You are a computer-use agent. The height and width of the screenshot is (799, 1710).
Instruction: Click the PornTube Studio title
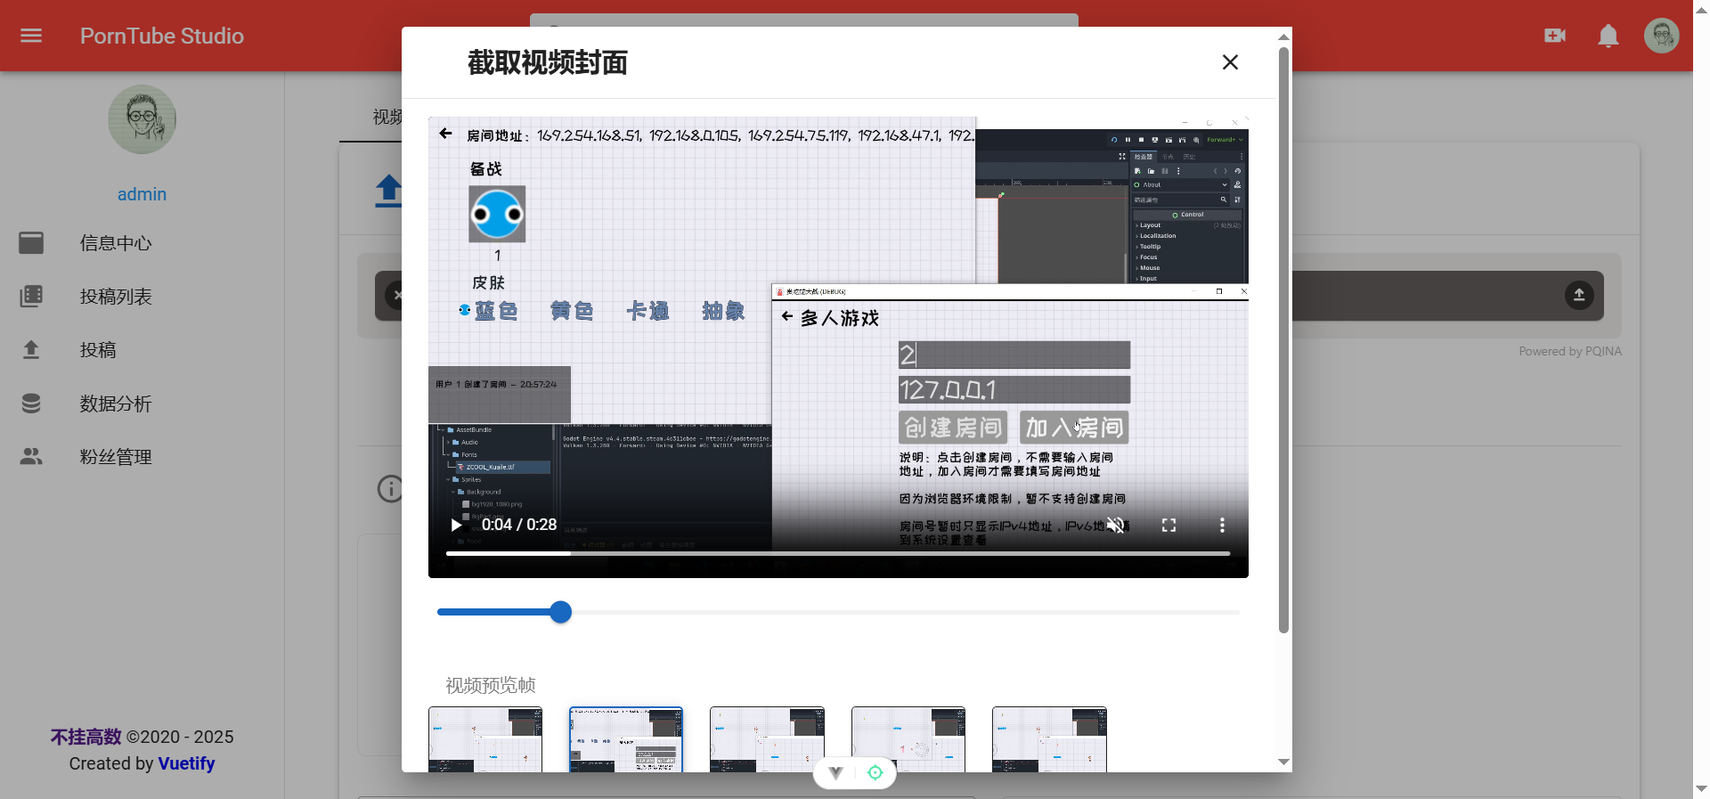click(x=162, y=36)
